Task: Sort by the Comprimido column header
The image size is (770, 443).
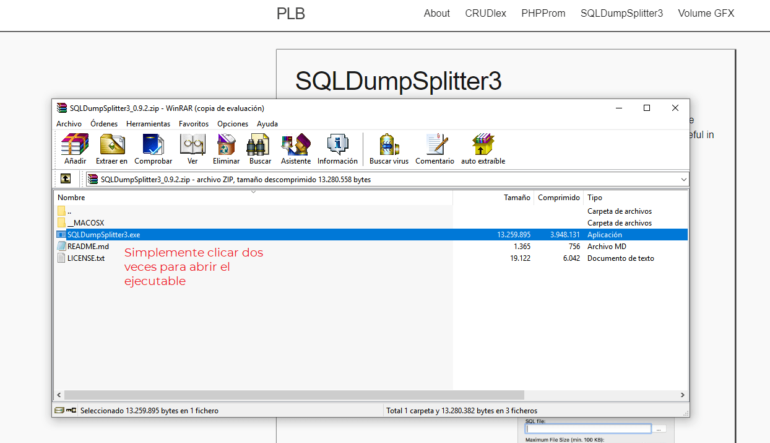Action: [x=559, y=198]
